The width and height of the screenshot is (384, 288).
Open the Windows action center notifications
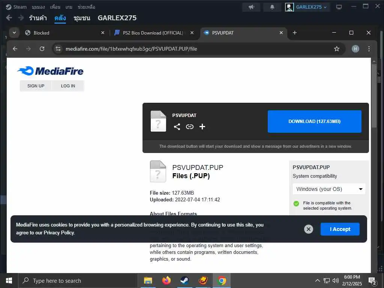click(372, 281)
